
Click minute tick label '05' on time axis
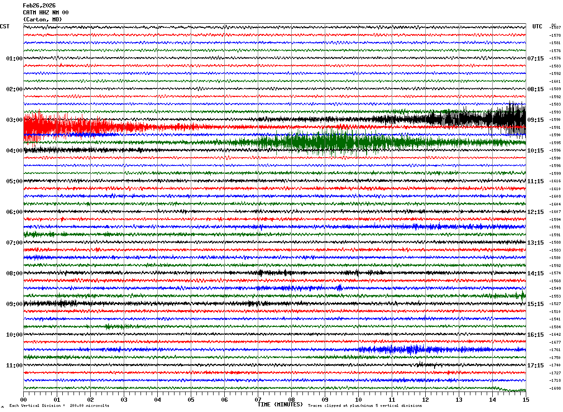point(191,399)
